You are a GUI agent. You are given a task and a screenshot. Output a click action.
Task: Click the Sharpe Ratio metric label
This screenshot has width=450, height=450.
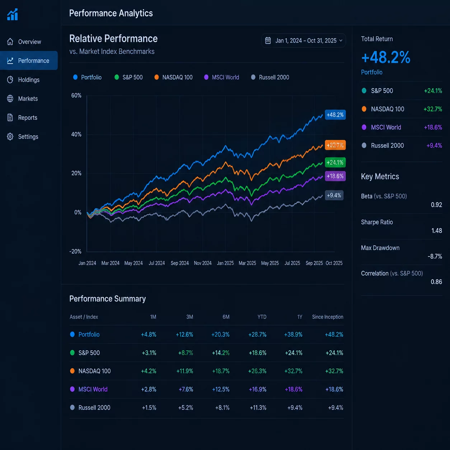(377, 222)
